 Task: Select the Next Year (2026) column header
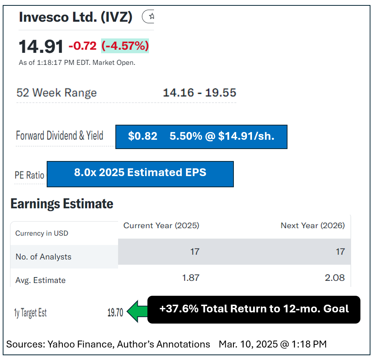coord(313,225)
